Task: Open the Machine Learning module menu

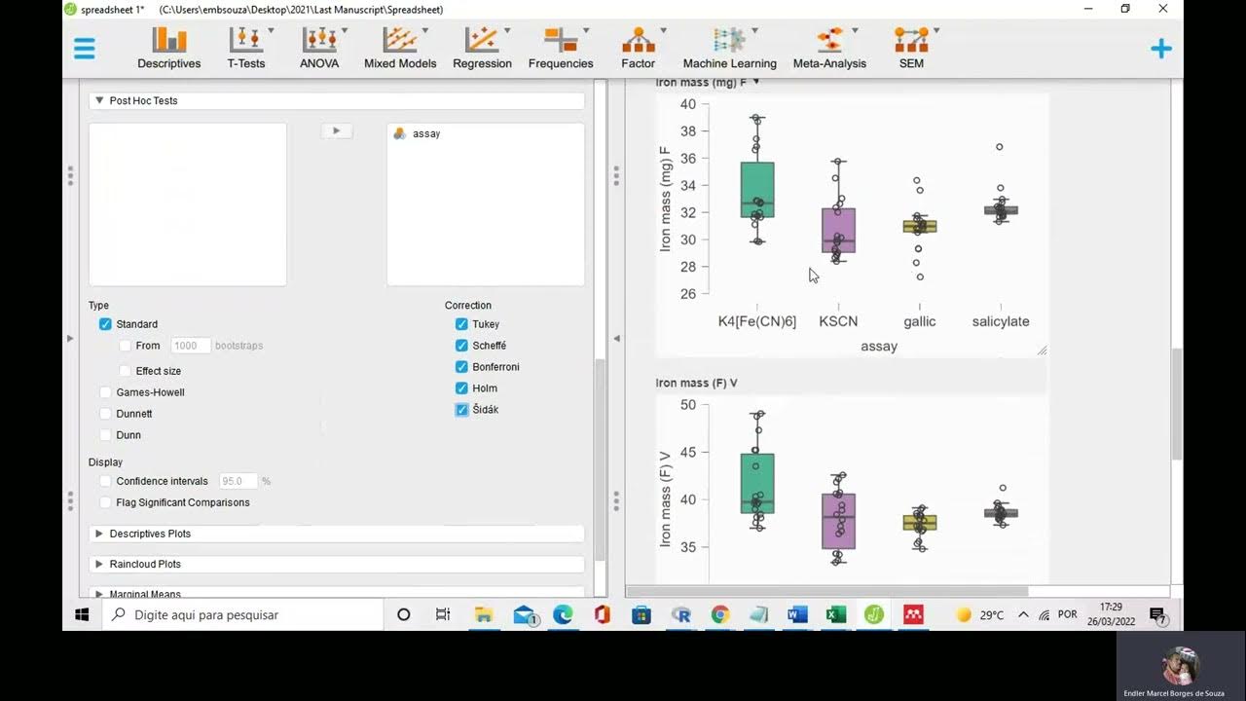Action: (730, 48)
